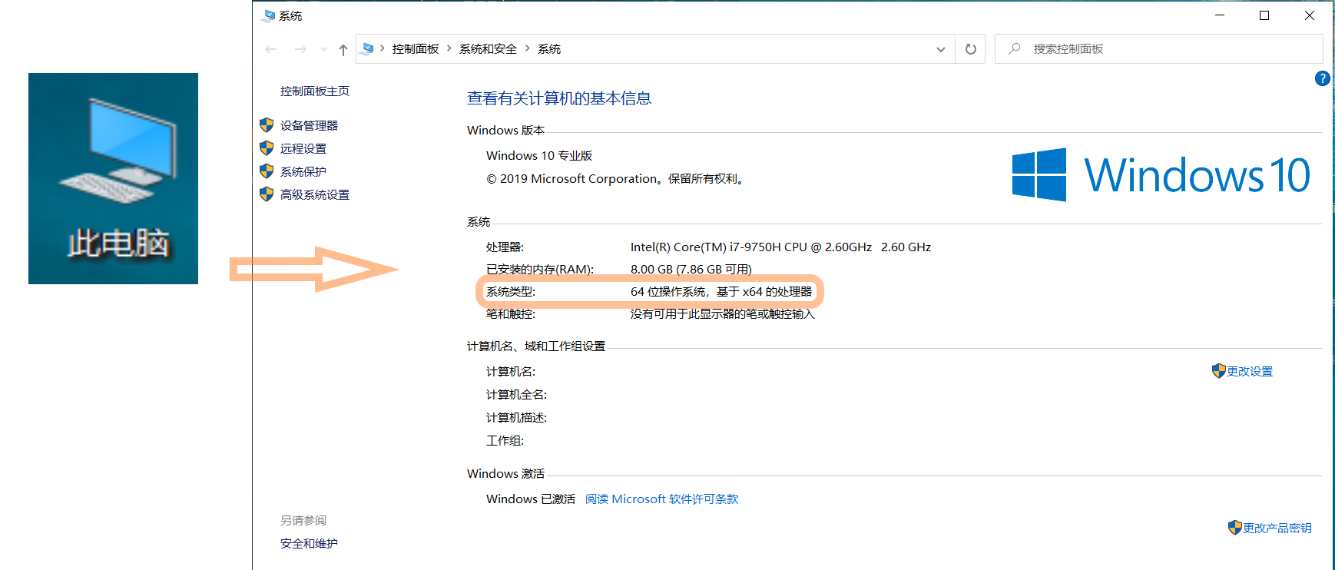
Task: Click the 64 位操作系统 system type value
Action: 721,291
